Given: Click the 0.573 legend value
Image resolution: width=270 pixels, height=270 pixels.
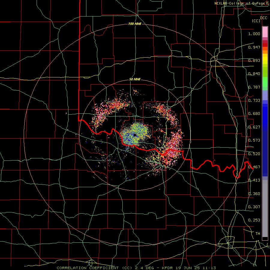Looking at the screenshot, I should pos(254,140).
